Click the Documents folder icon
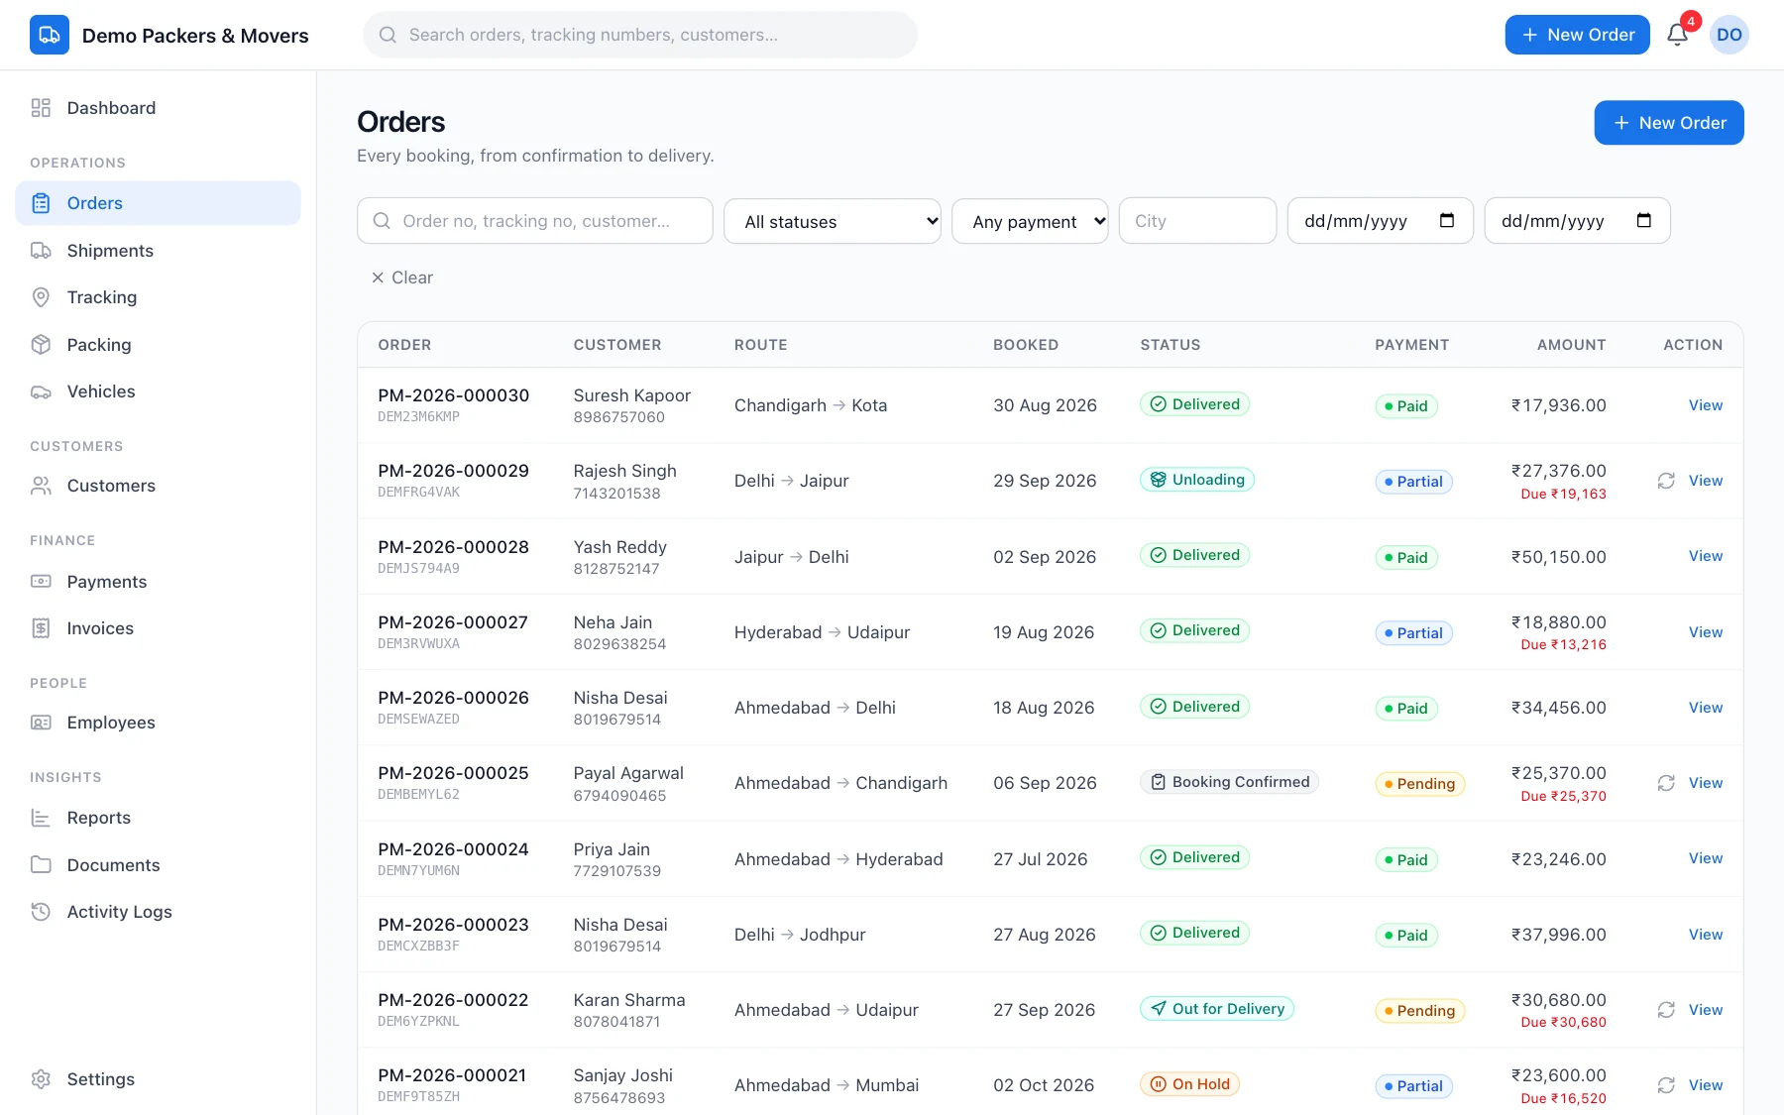The height and width of the screenshot is (1115, 1784). click(x=41, y=865)
